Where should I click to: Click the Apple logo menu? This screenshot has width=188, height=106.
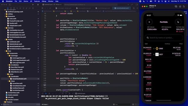tap(3, 1)
